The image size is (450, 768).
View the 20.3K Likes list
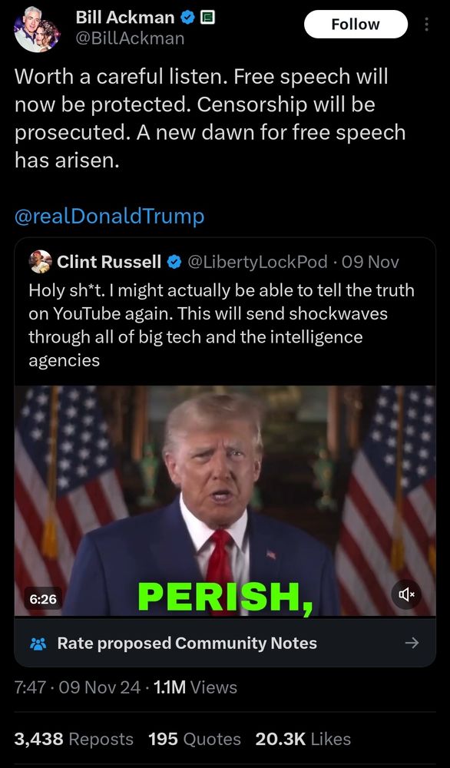[303, 739]
